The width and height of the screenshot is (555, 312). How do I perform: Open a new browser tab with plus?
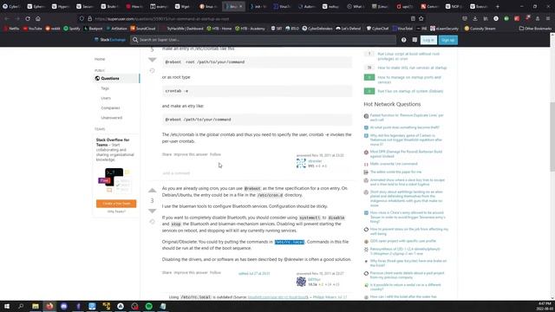pyautogui.click(x=497, y=6)
